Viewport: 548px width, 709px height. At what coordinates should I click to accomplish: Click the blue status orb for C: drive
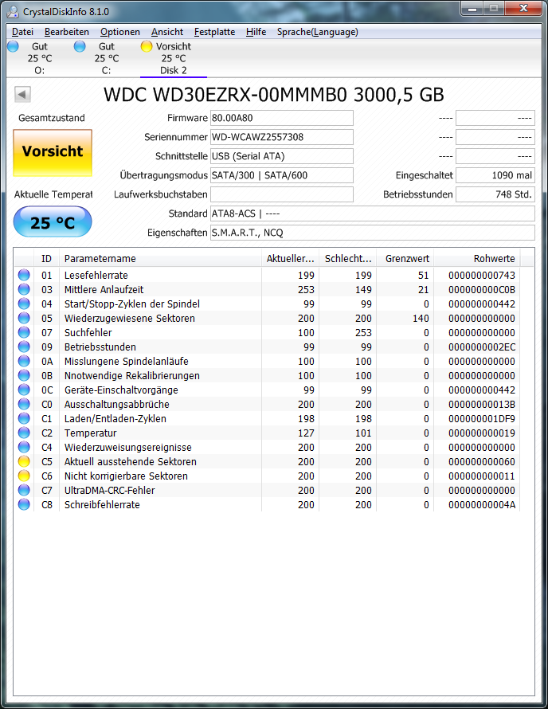80,46
